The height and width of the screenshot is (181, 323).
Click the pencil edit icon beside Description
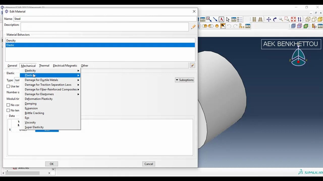(193, 27)
